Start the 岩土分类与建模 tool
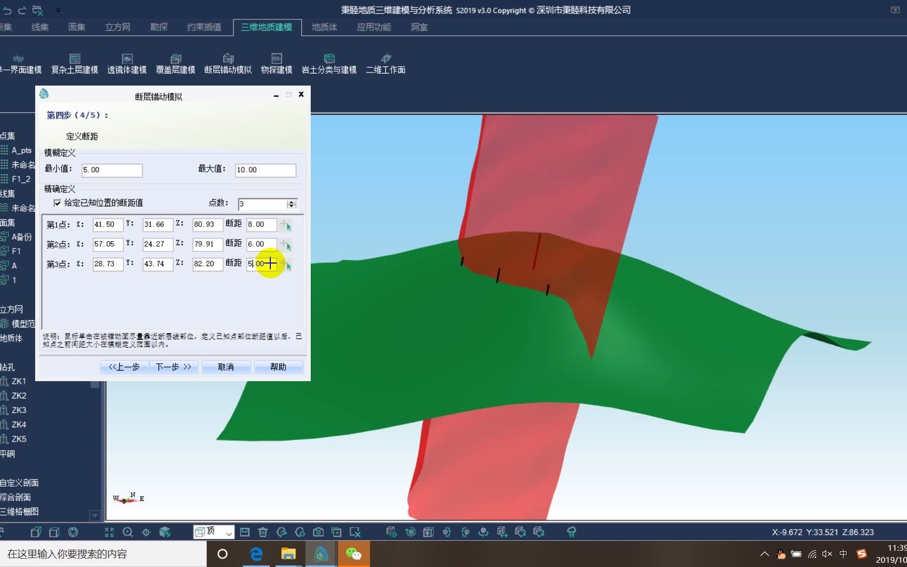 point(329,62)
